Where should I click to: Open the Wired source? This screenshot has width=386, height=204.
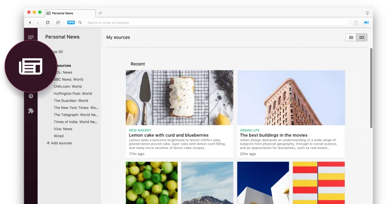(58, 136)
